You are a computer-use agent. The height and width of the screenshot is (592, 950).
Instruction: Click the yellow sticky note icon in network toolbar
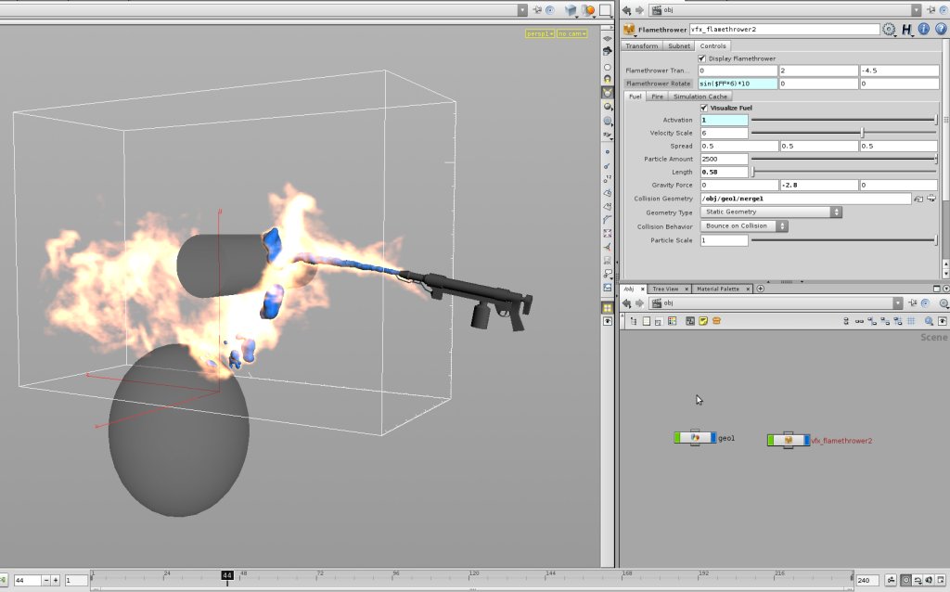[x=703, y=320]
